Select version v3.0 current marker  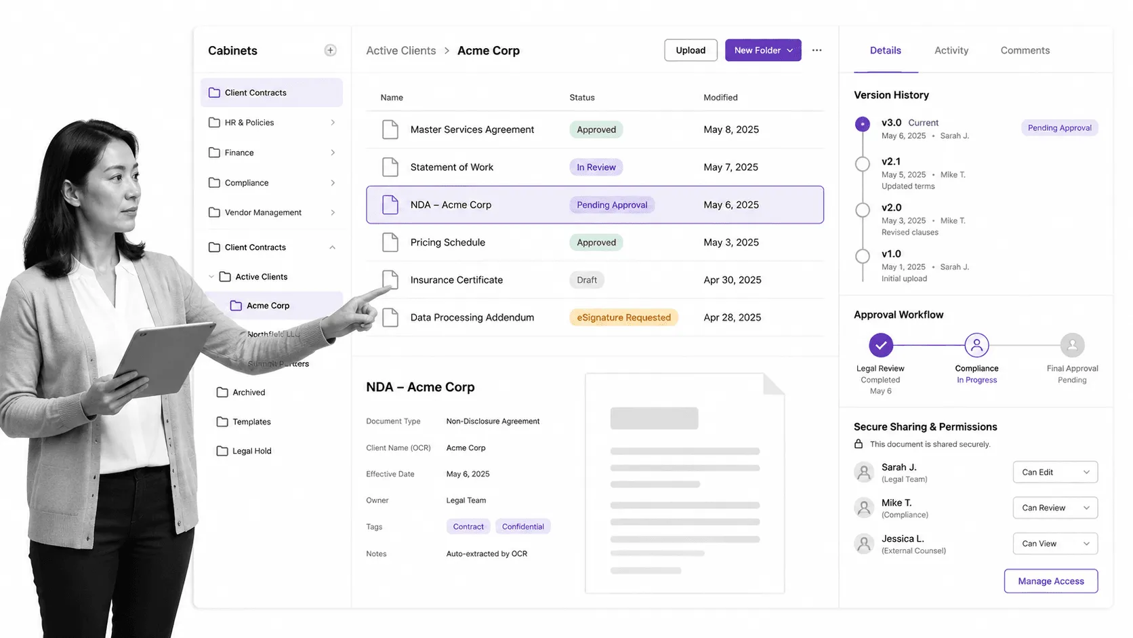point(863,124)
